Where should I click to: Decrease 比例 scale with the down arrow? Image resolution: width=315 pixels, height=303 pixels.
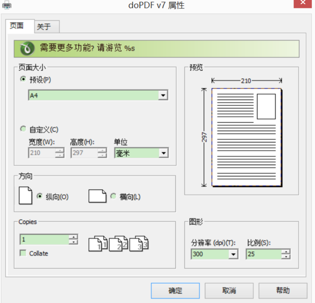[x=286, y=257]
